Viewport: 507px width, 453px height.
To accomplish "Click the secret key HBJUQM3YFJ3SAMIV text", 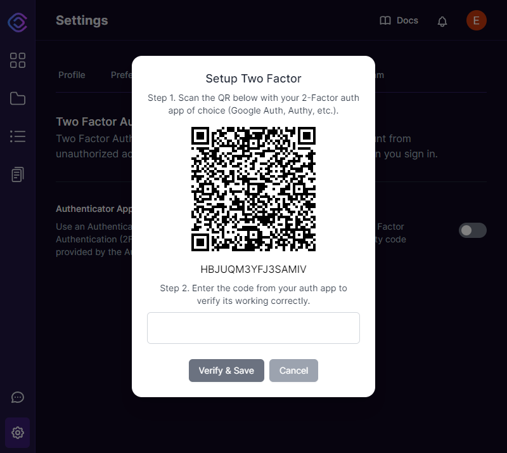I will [x=253, y=269].
